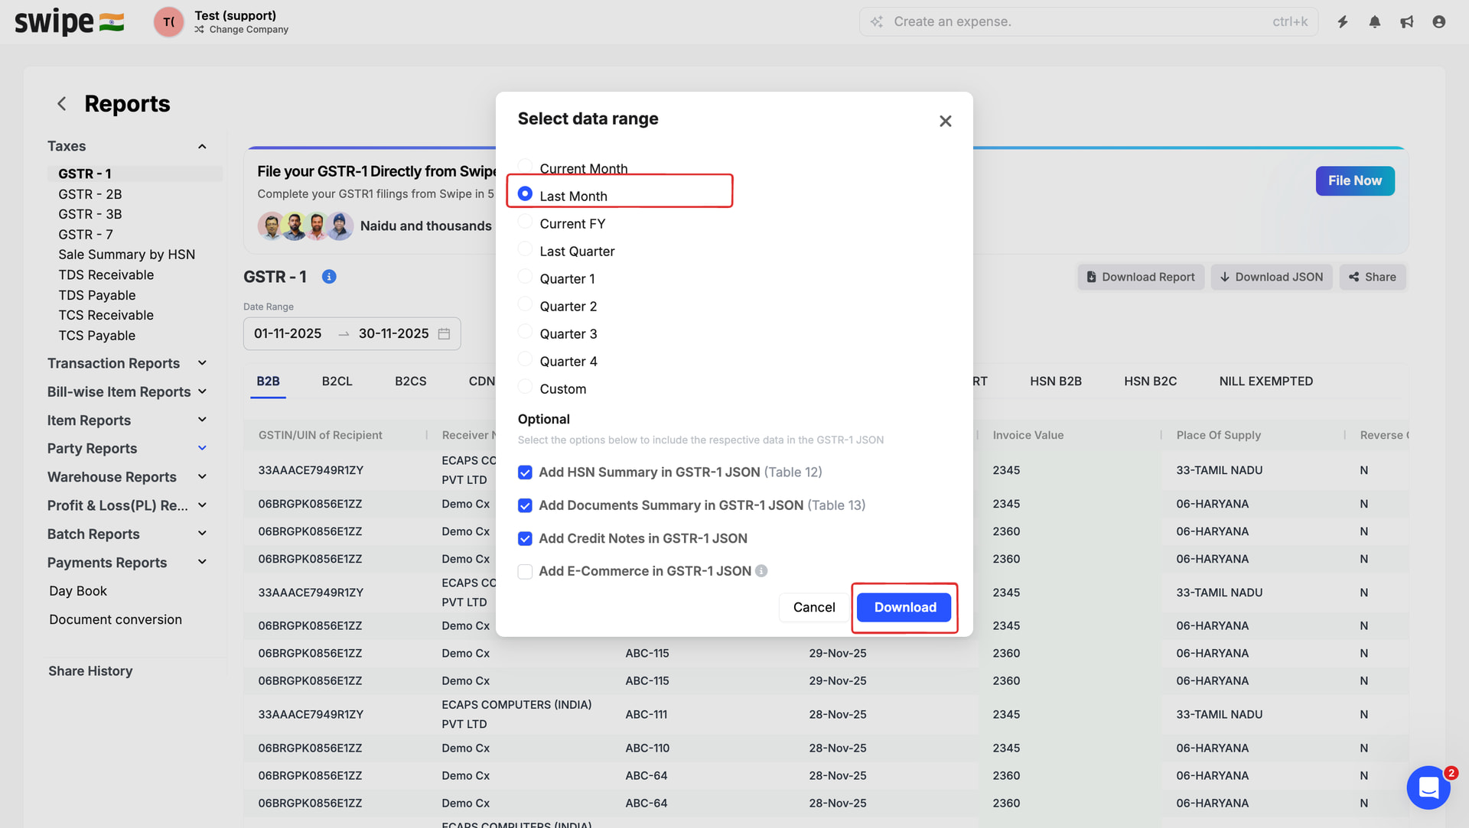Switch to the HSN B2B tab
The width and height of the screenshot is (1469, 828).
tap(1055, 381)
